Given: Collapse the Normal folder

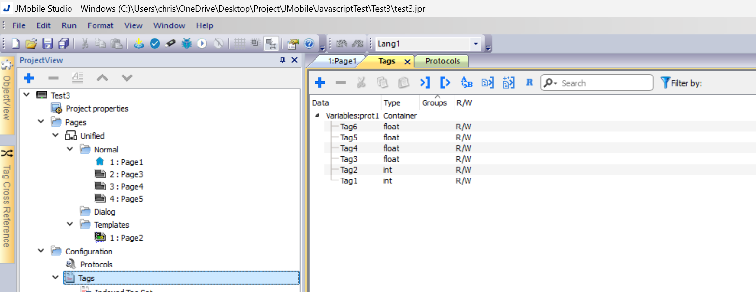Looking at the screenshot, I should tap(70, 149).
